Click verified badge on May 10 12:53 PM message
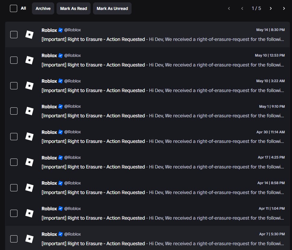Image resolution: width=292 pixels, height=250 pixels. click(x=61, y=55)
